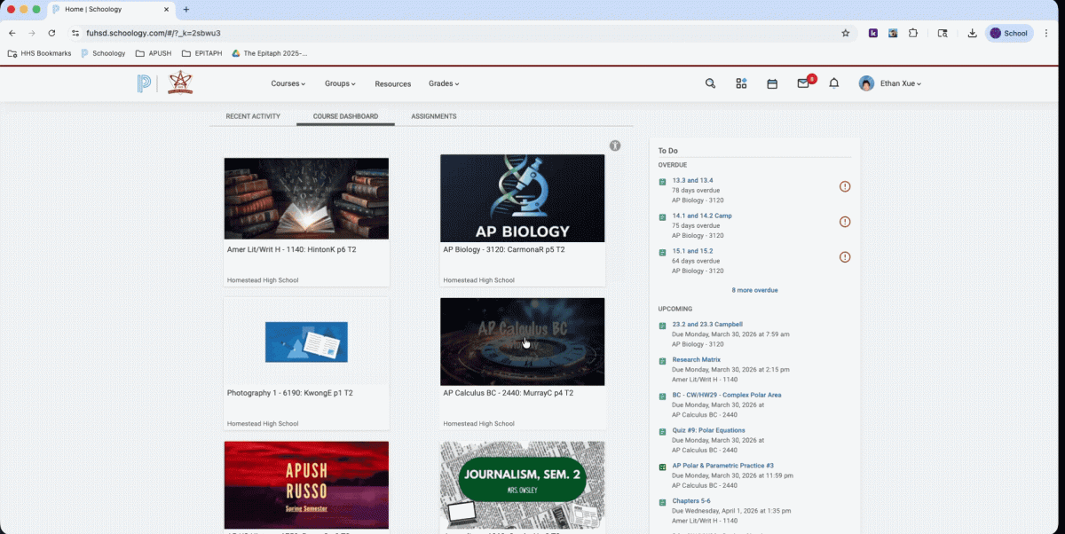Open Chrome downloads icon
1065x534 pixels.
click(x=973, y=33)
